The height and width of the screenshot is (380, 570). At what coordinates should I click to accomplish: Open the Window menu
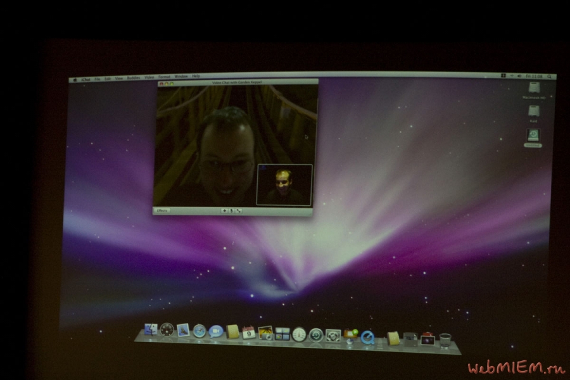(181, 77)
